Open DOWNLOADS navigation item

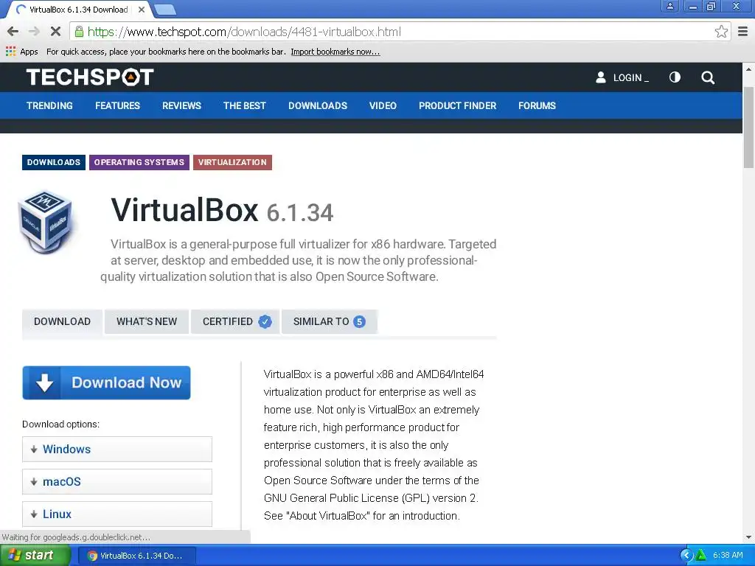point(318,105)
